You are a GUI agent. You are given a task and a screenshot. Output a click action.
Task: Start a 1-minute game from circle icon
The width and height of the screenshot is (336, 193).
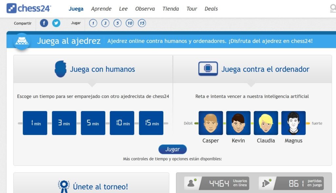click(93, 23)
